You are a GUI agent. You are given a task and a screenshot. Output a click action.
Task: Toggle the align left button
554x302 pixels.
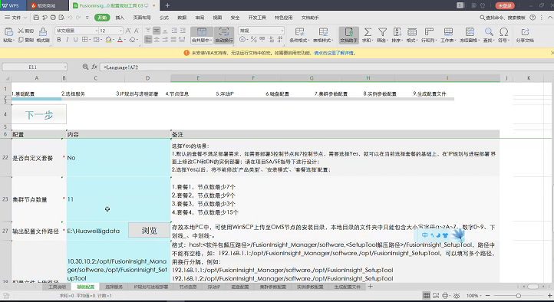[148, 40]
